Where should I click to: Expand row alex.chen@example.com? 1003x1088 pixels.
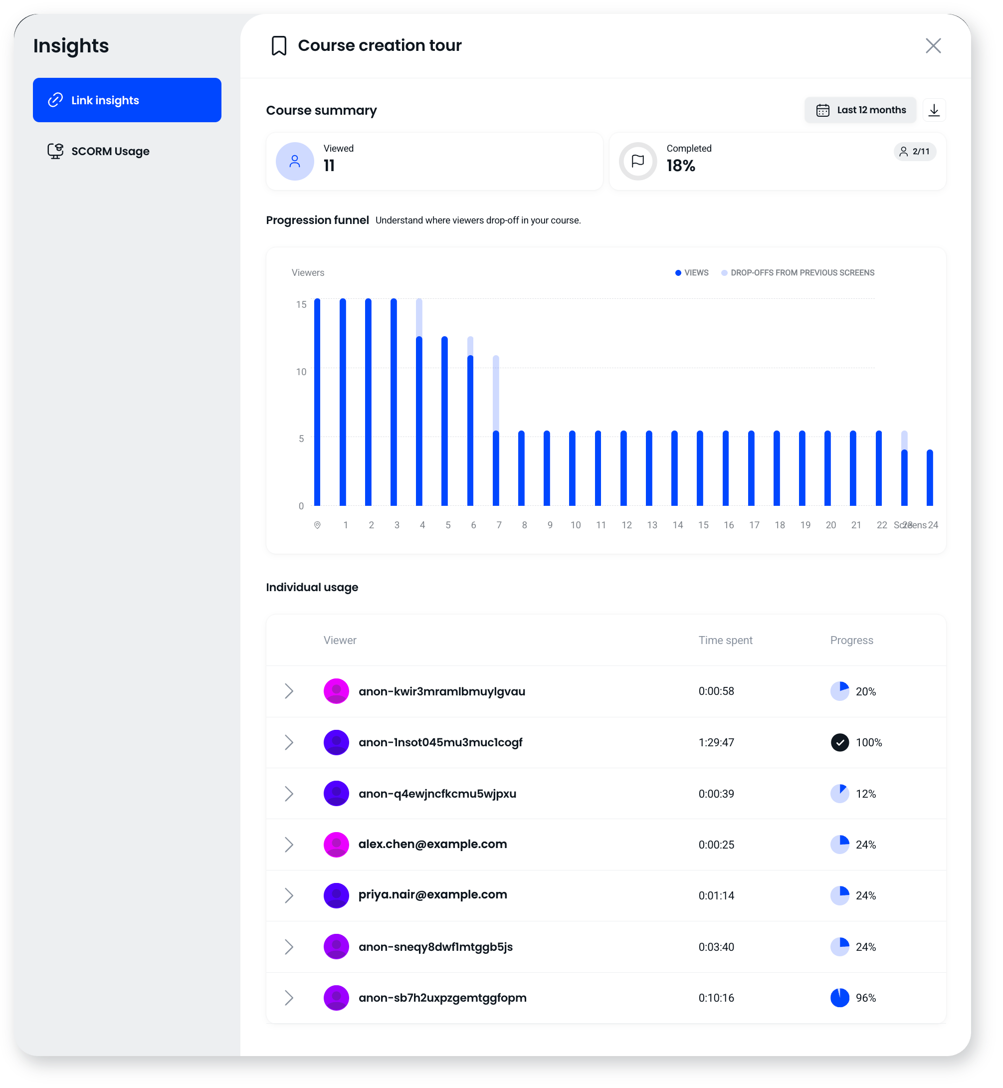289,844
